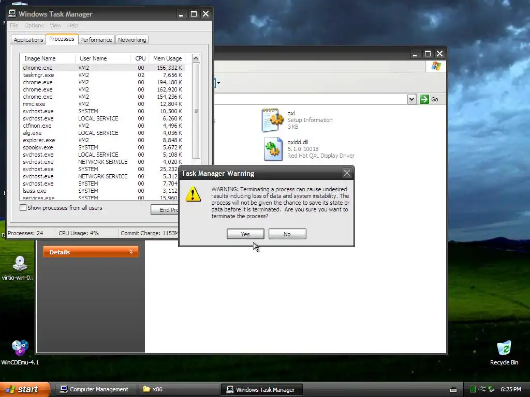
Task: Select the explorer.exe process row
Action: (102, 140)
